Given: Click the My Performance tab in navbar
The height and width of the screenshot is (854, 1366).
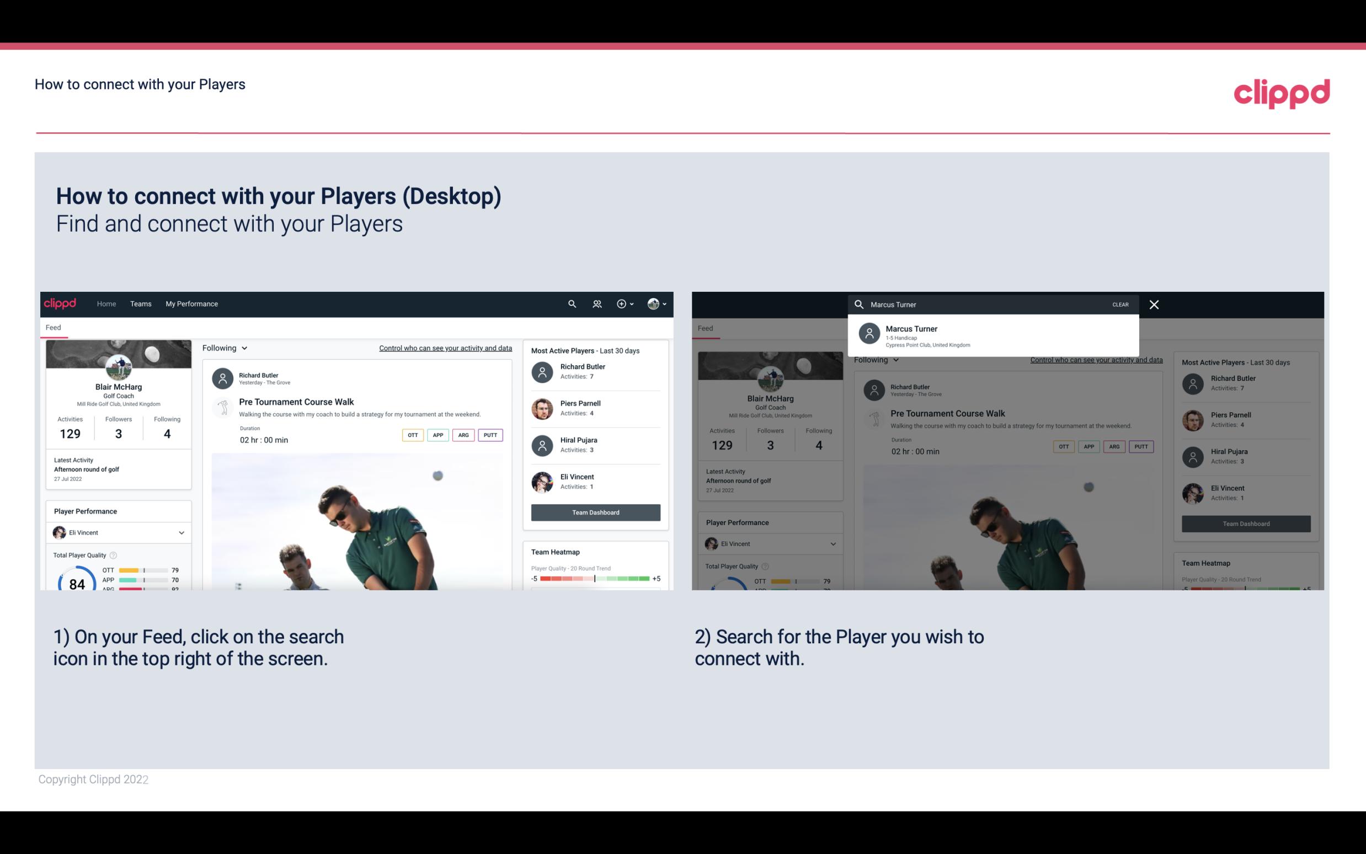Looking at the screenshot, I should pos(192,303).
